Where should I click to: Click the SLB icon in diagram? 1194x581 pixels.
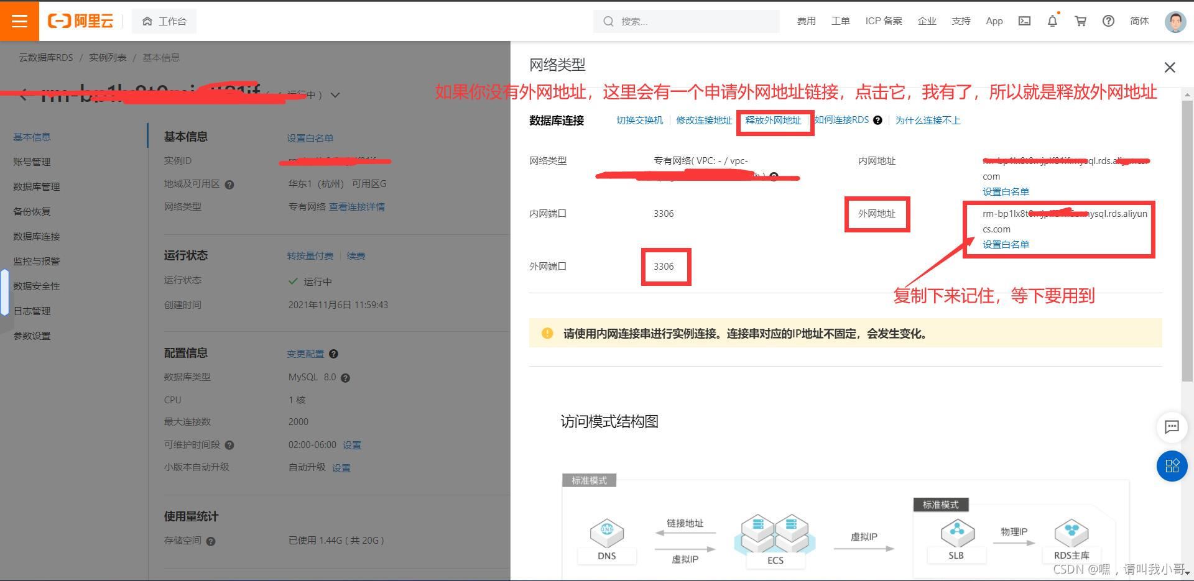(x=957, y=533)
